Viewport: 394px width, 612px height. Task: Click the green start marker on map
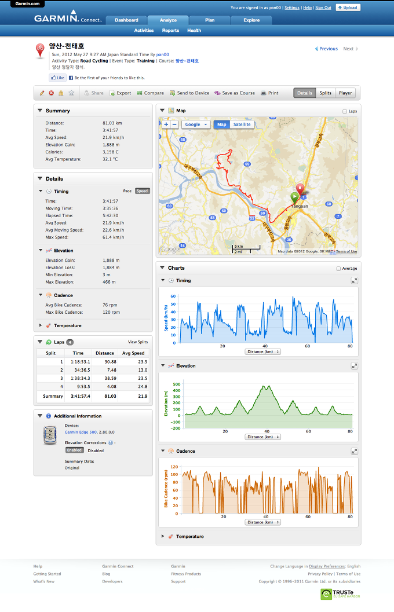pos(295,197)
